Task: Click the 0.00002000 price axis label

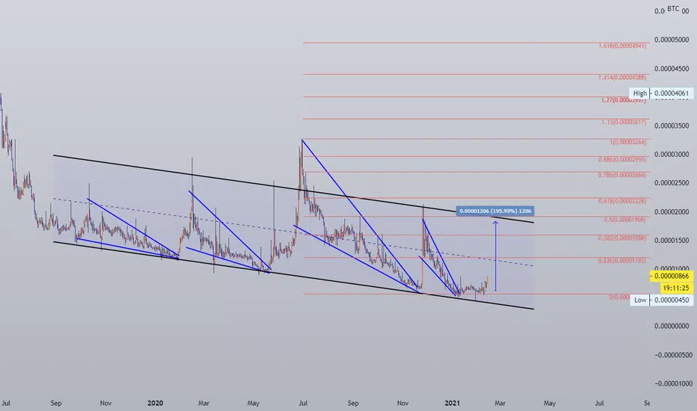Action: coord(672,212)
